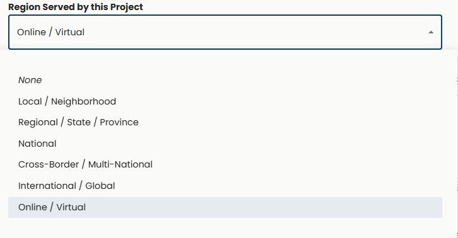The height and width of the screenshot is (238, 458).
Task: Click the Region Served combo box field
Action: point(225,32)
